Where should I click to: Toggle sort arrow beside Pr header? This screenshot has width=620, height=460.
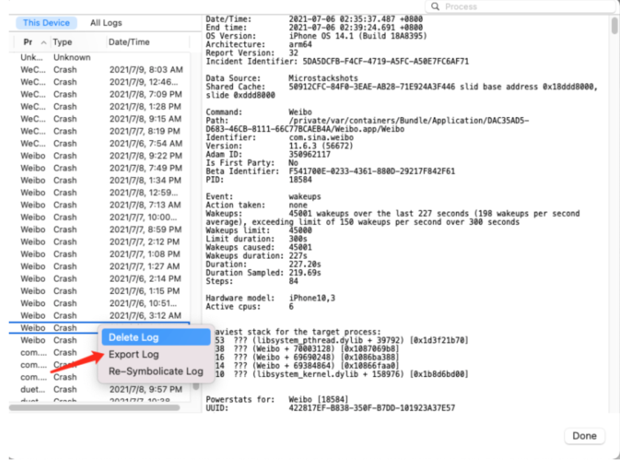pos(44,42)
